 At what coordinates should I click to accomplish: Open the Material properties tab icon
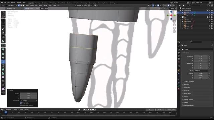(179, 89)
